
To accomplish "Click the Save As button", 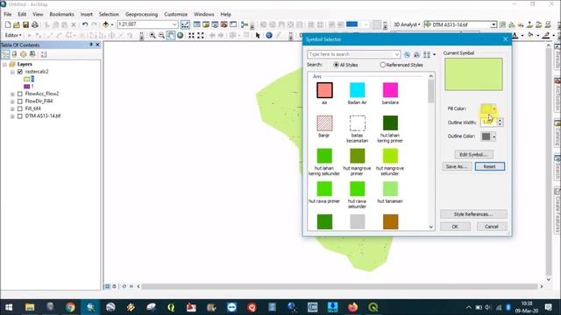I will pyautogui.click(x=457, y=166).
